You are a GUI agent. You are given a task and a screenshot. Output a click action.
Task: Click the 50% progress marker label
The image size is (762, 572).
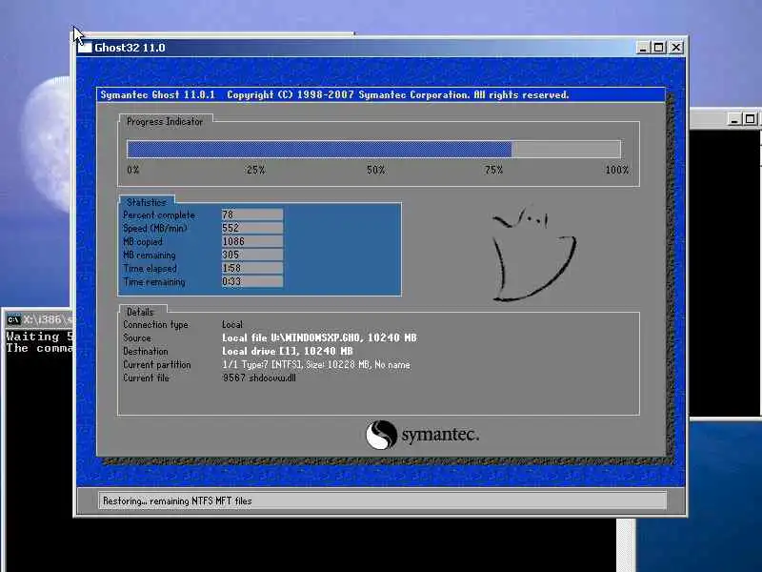[375, 170]
